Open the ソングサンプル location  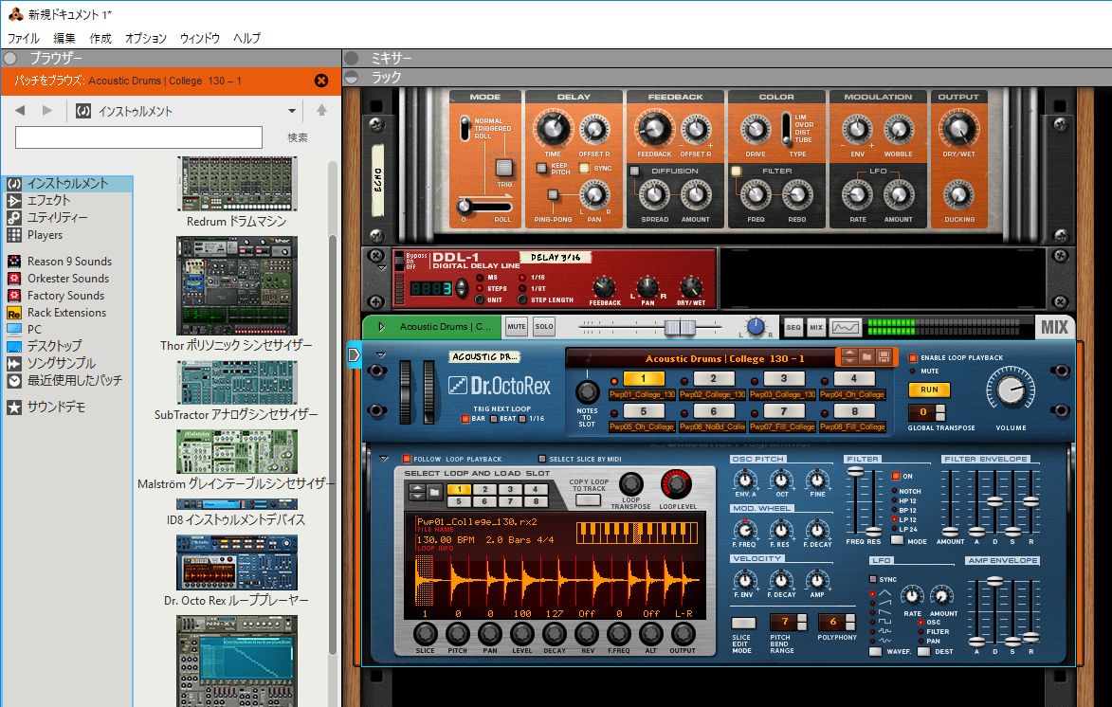61,363
